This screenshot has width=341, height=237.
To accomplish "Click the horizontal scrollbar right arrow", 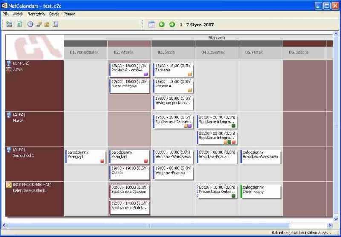I will click(329, 225).
